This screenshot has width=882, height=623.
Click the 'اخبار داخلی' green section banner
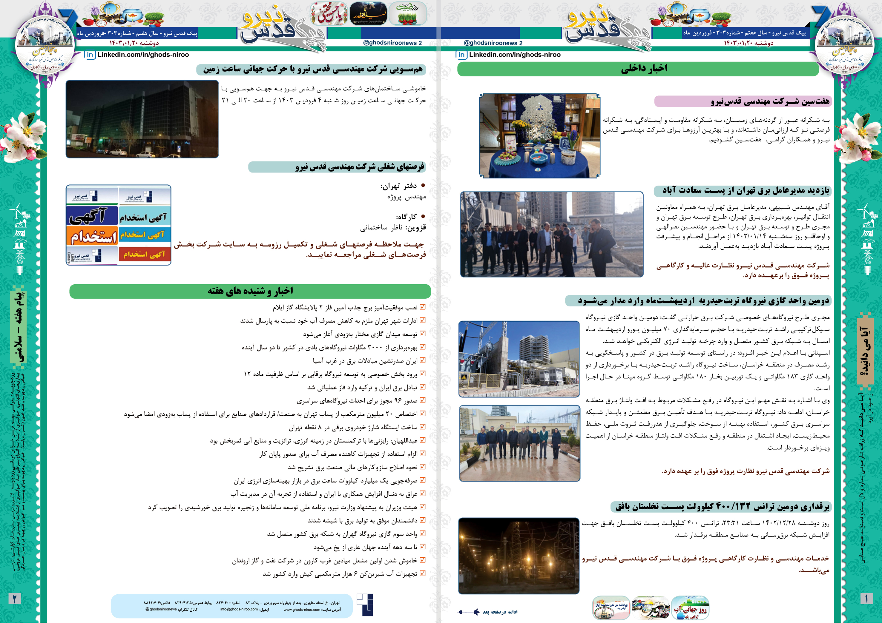(638, 69)
